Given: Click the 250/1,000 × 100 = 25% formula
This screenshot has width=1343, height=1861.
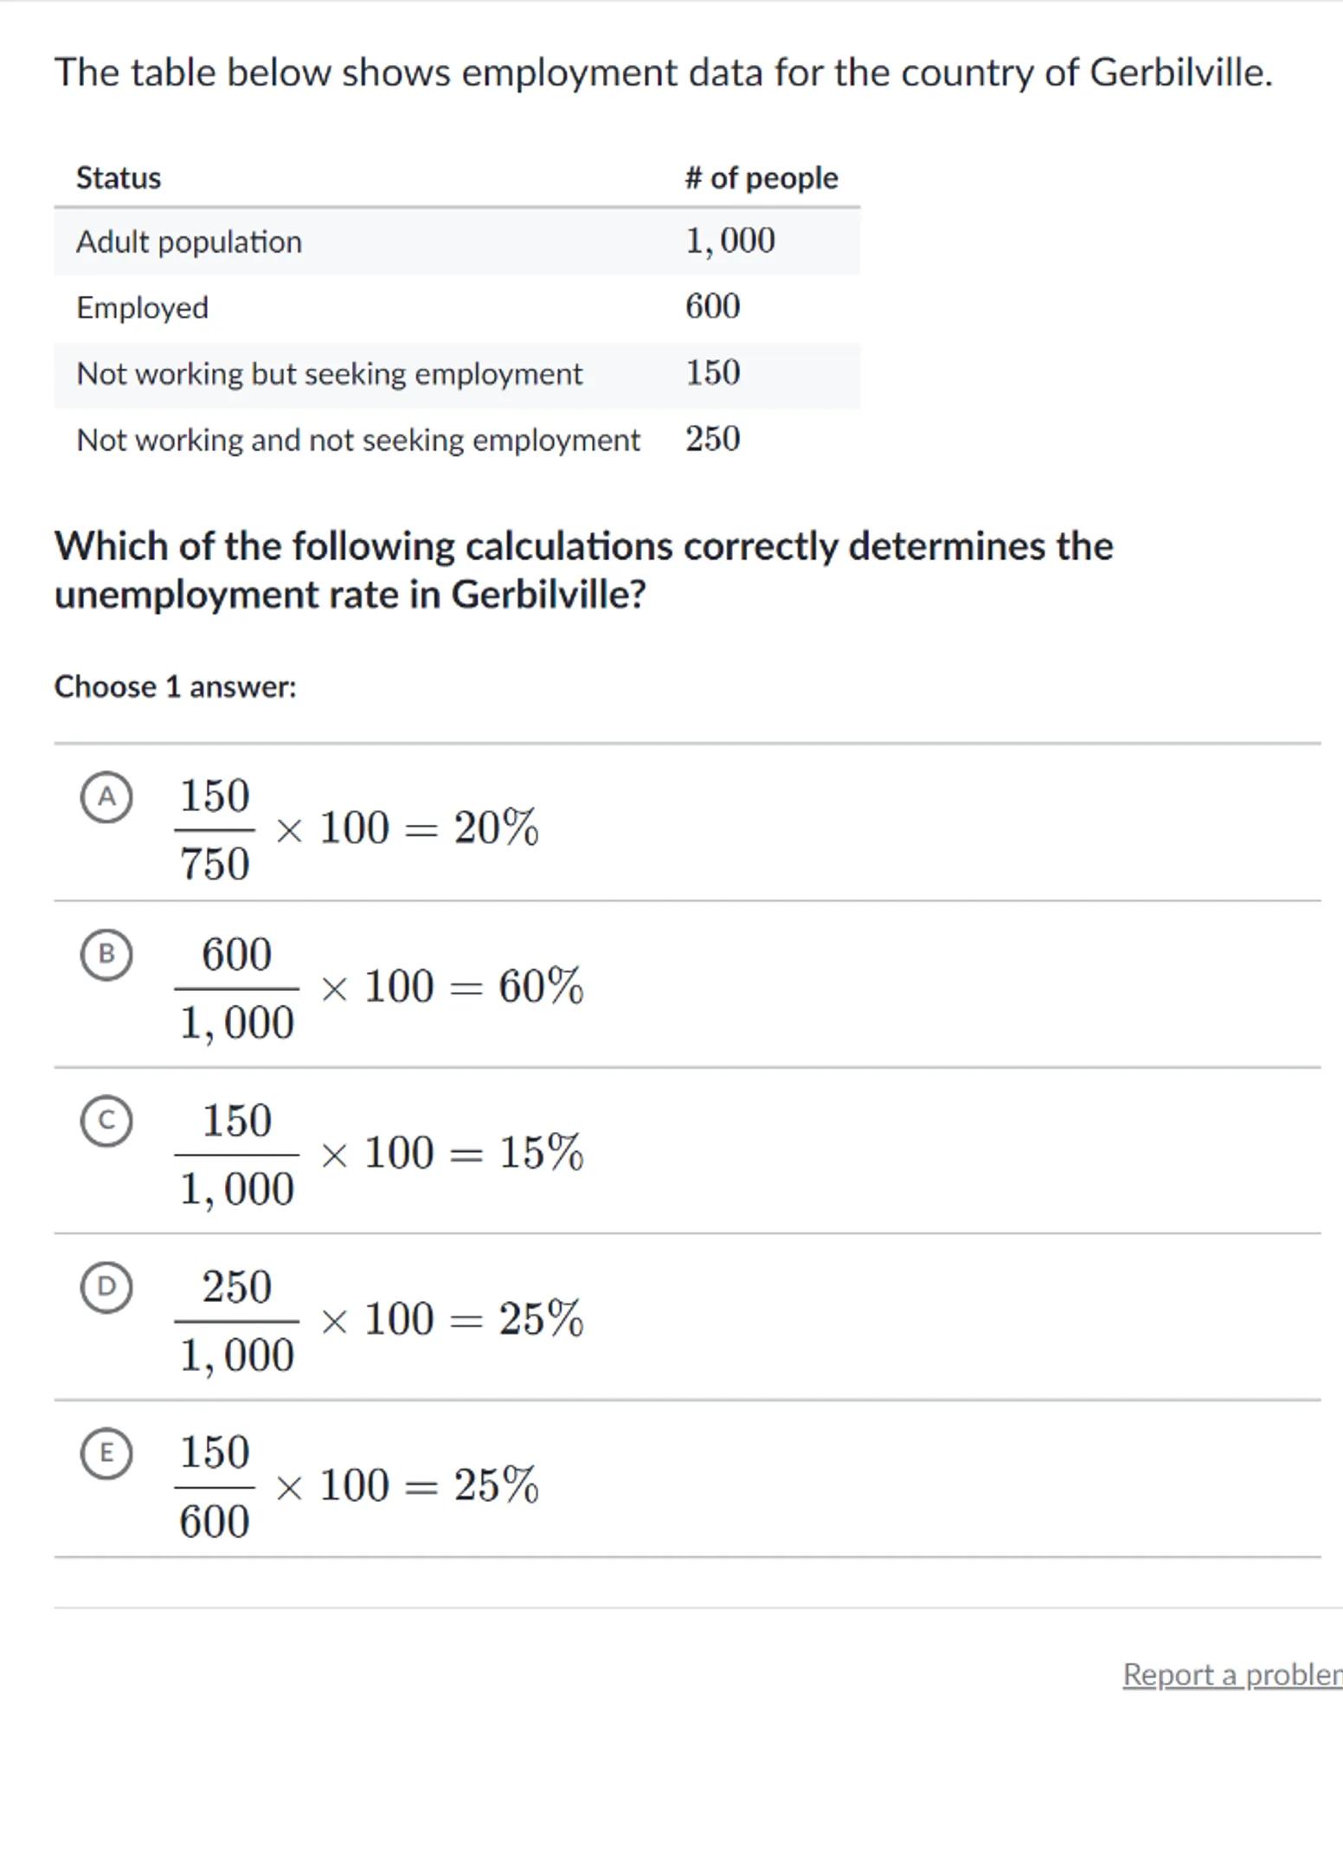Looking at the screenshot, I should coord(381,1320).
